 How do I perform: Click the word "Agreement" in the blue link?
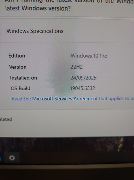85,99
